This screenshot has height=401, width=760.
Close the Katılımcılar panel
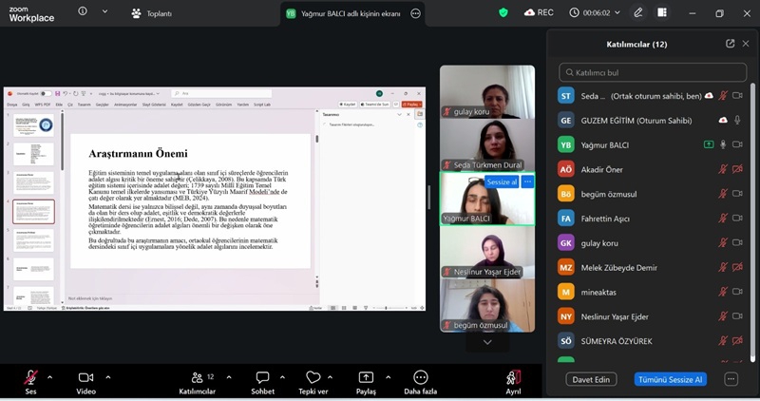click(746, 44)
